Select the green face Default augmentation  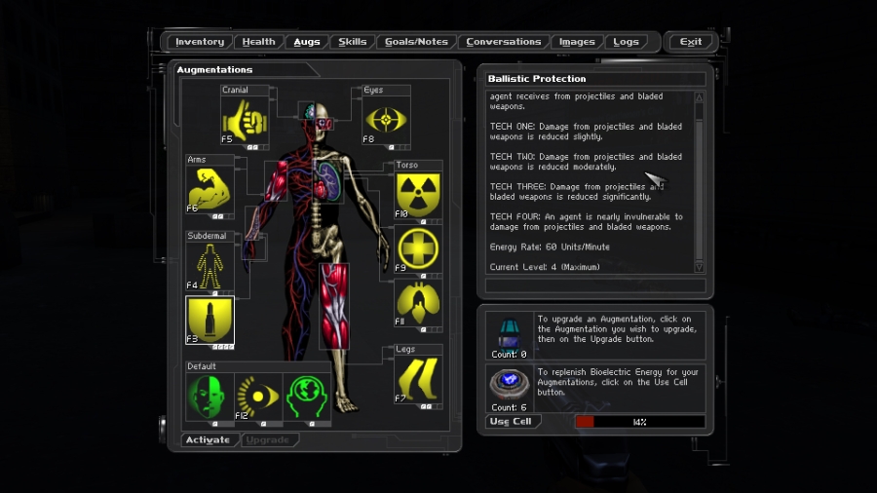tap(210, 397)
